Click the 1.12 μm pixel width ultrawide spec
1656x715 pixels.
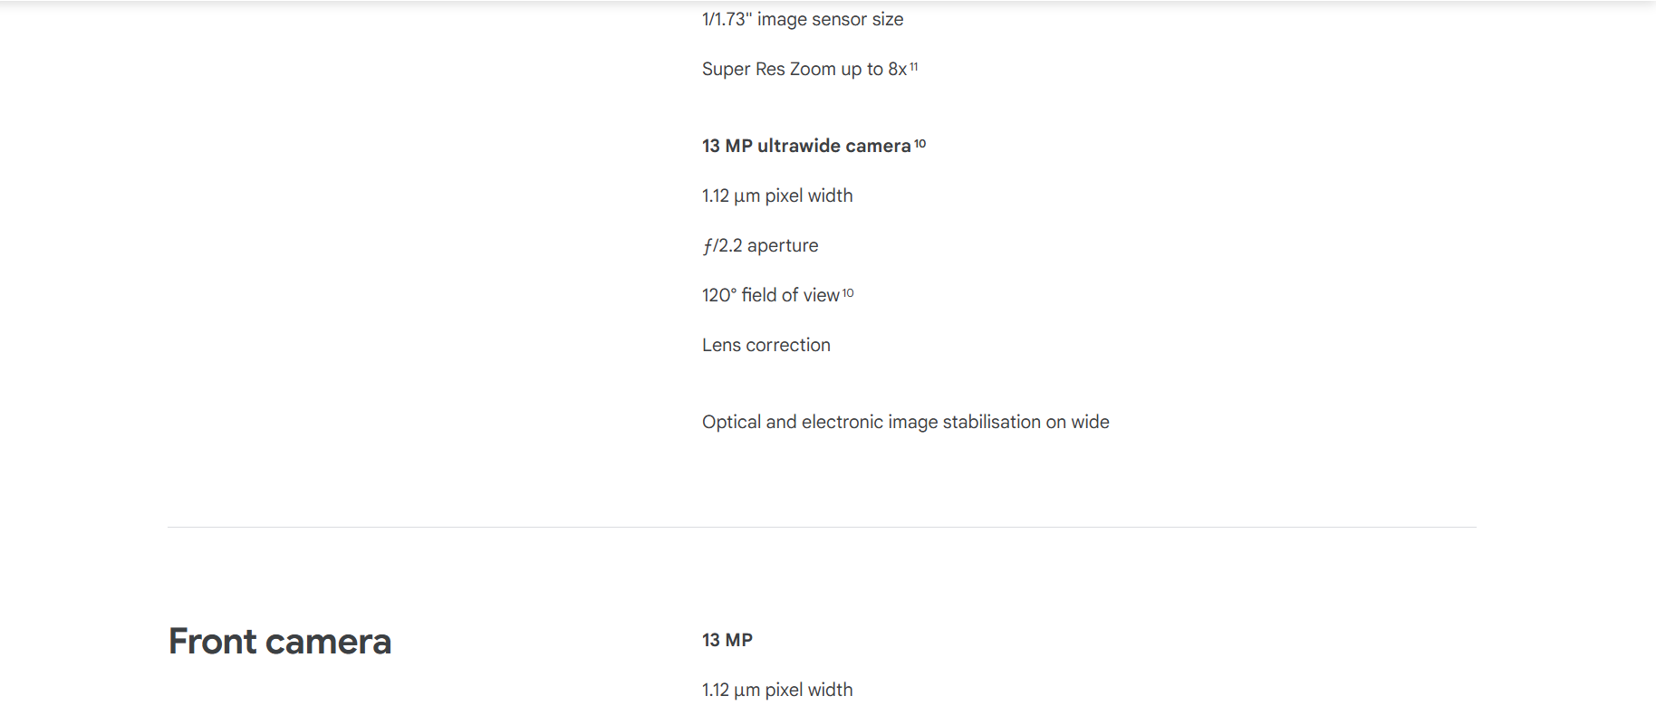pyautogui.click(x=777, y=195)
